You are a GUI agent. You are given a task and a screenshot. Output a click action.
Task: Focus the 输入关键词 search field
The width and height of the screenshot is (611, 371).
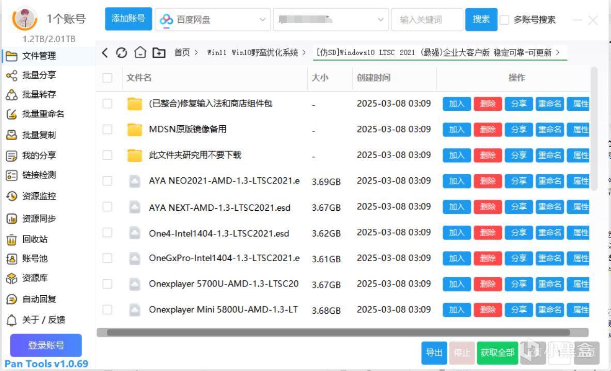[427, 20]
